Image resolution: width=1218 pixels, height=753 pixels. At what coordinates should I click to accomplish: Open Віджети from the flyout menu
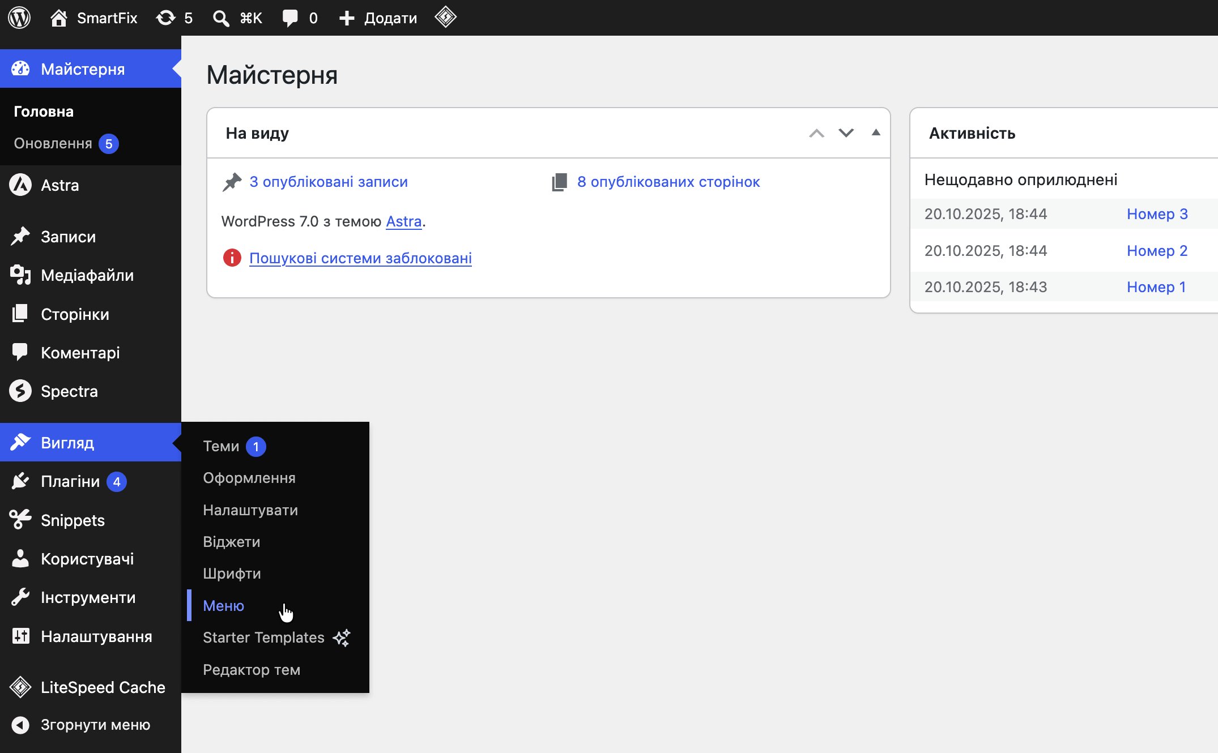point(232,542)
